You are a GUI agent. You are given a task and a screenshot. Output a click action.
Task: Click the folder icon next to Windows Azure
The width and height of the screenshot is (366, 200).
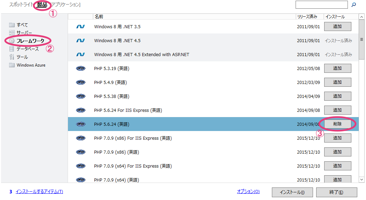pyautogui.click(x=12, y=65)
